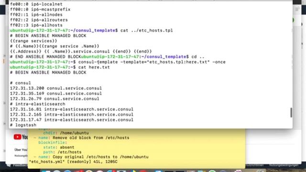Click '{{.Address}} {{ .Name}}.service.consul' line

(81, 52)
